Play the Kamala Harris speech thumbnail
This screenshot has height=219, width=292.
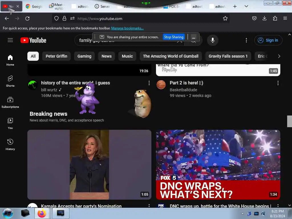tap(89, 165)
